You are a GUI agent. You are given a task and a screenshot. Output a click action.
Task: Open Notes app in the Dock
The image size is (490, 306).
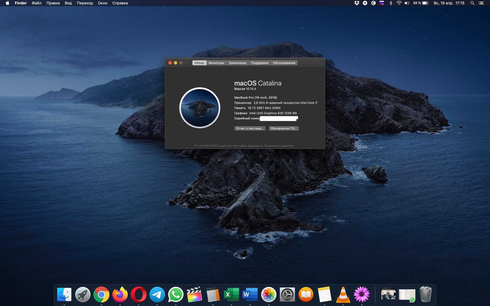tap(324, 295)
